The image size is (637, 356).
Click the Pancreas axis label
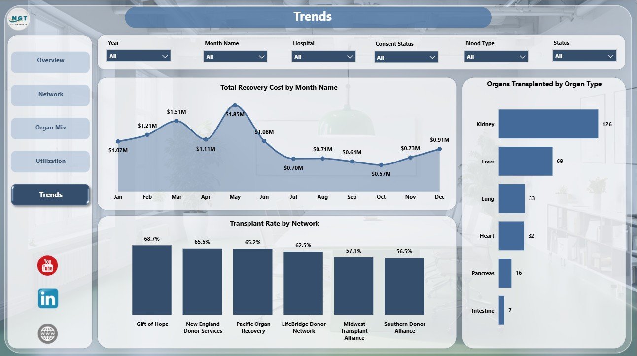pos(482,273)
